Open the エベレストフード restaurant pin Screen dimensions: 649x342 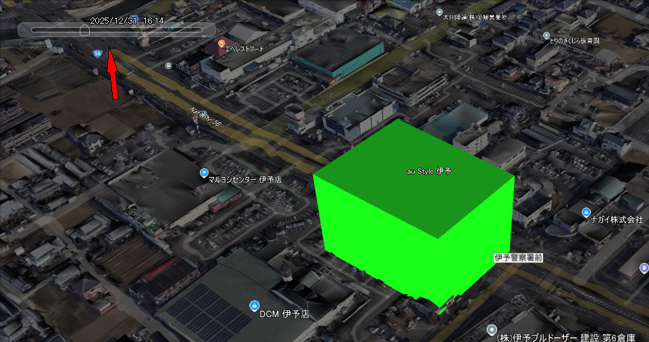pyautogui.click(x=220, y=42)
